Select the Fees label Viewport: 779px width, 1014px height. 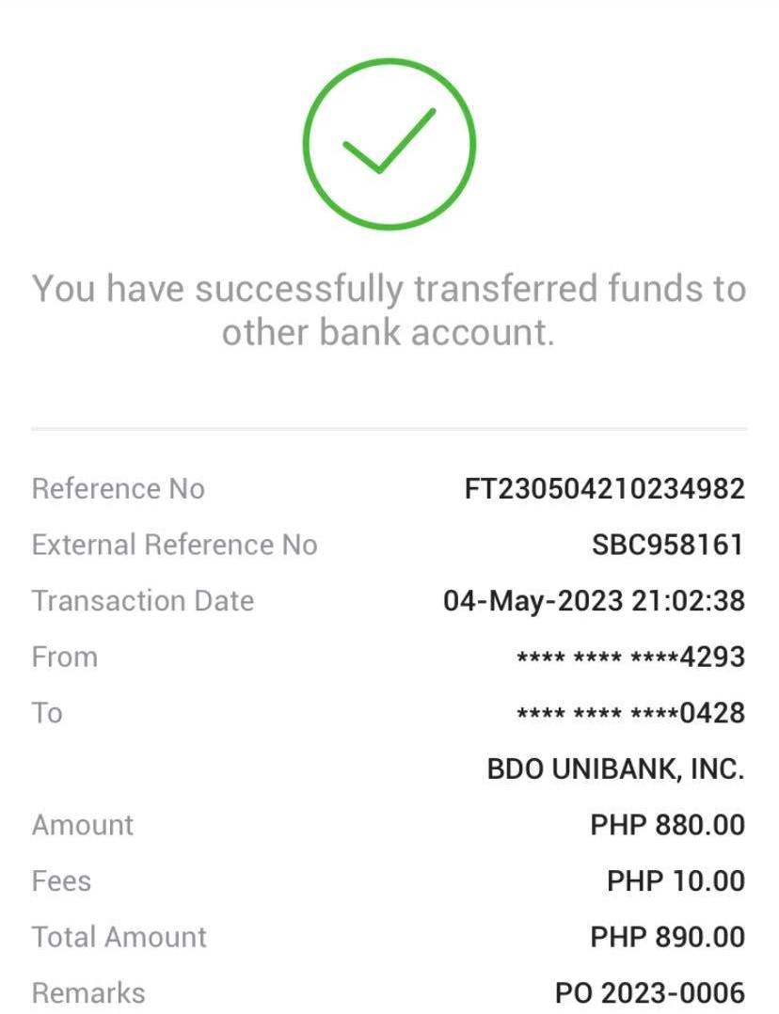pos(61,881)
